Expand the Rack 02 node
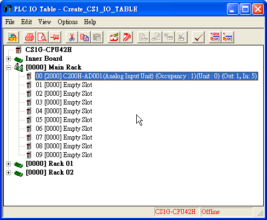Viewport: 267px width, 220px height. click(x=8, y=172)
